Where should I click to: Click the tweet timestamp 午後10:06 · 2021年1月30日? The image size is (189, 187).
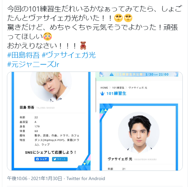(x=35, y=178)
